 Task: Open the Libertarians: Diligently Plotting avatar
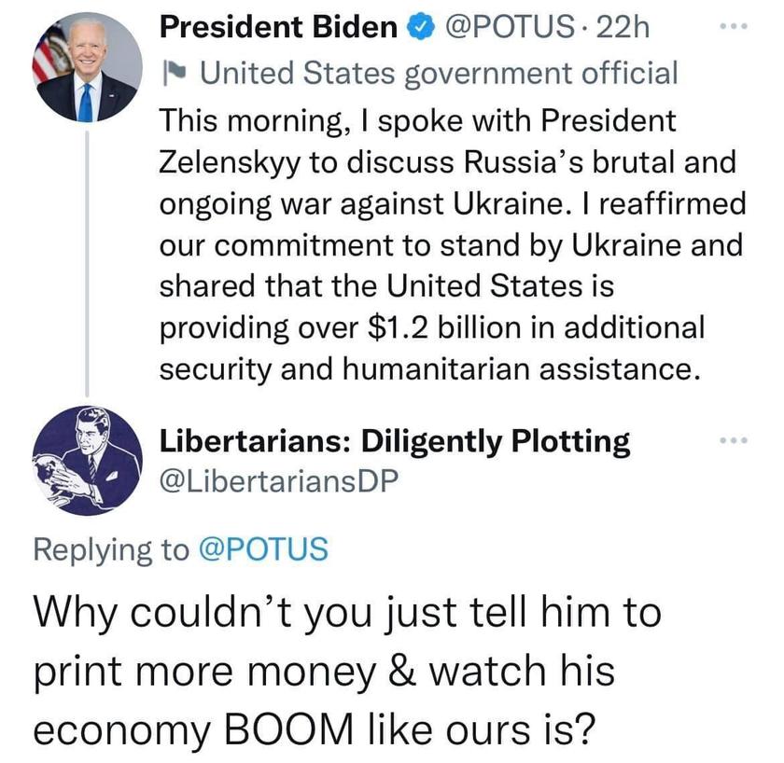(x=88, y=460)
